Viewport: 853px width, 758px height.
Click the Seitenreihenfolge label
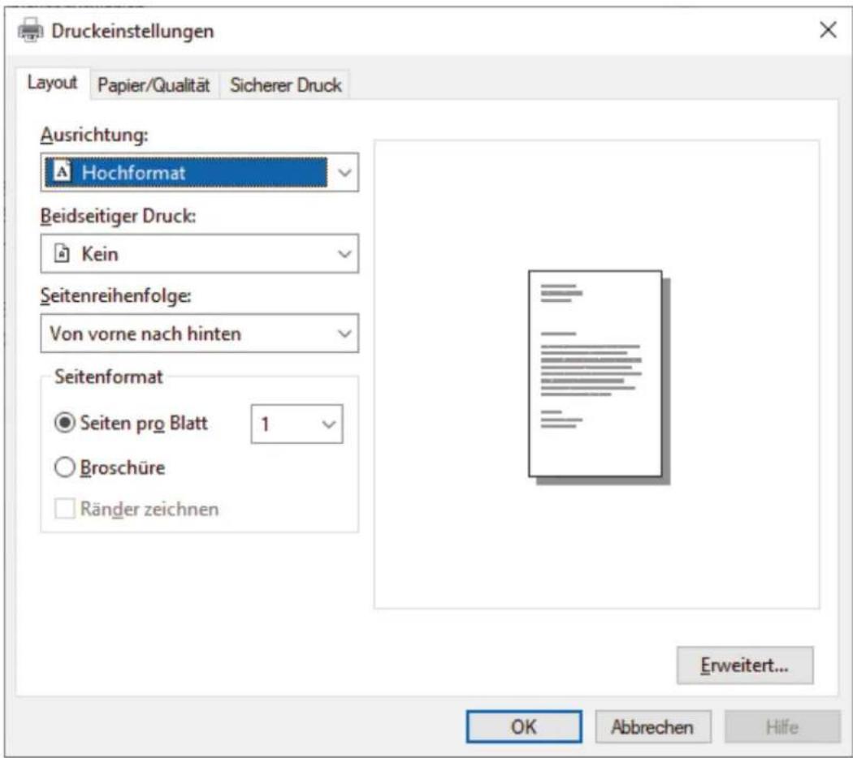pyautogui.click(x=116, y=295)
